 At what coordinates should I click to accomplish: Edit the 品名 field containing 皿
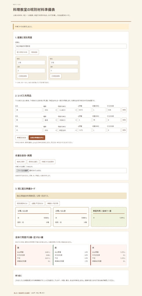point(29,120)
